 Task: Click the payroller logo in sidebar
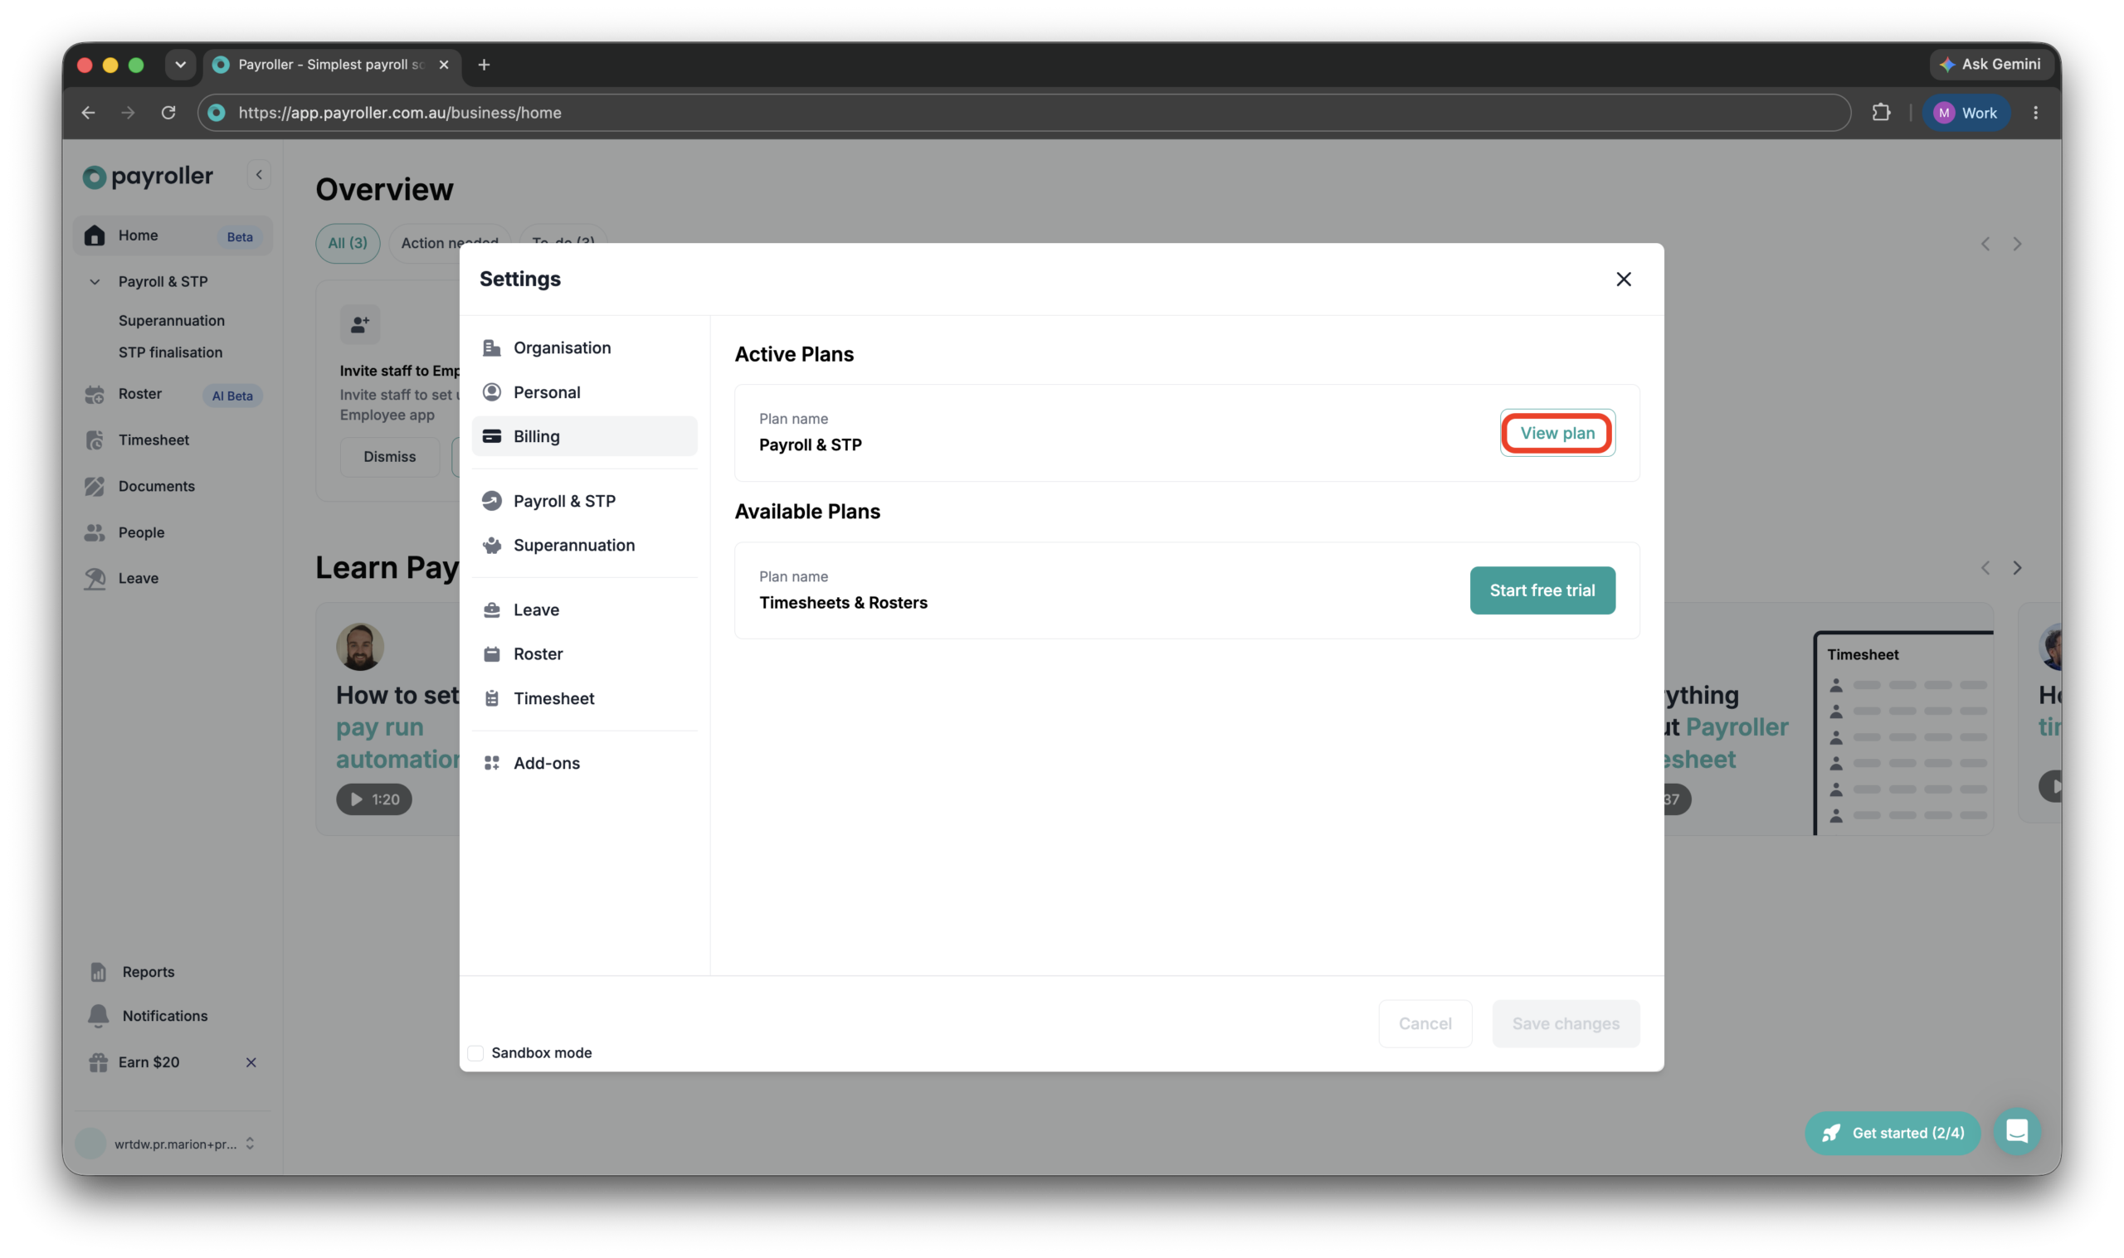coord(148,177)
